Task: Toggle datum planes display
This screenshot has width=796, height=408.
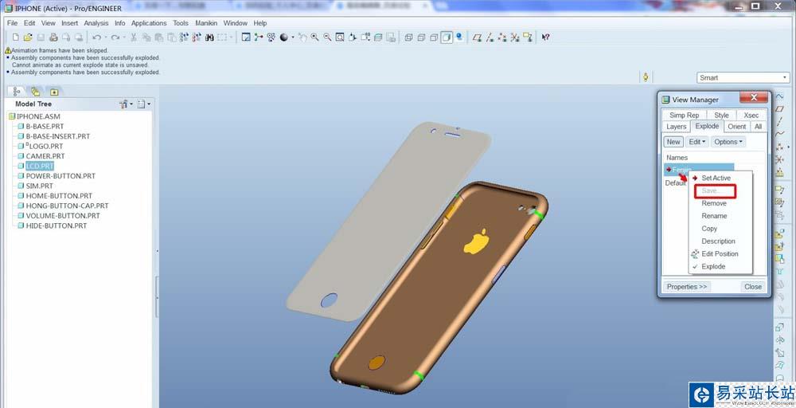Action: coord(477,37)
